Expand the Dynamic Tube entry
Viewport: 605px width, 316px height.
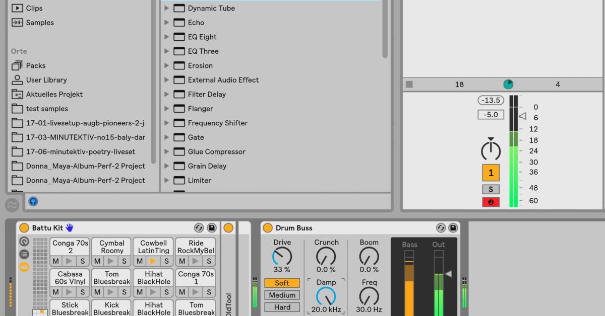167,8
